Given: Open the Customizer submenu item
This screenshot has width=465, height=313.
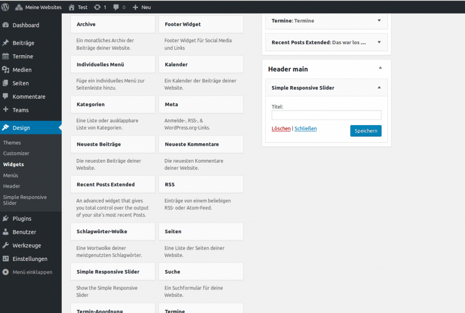Looking at the screenshot, I should pos(16,153).
